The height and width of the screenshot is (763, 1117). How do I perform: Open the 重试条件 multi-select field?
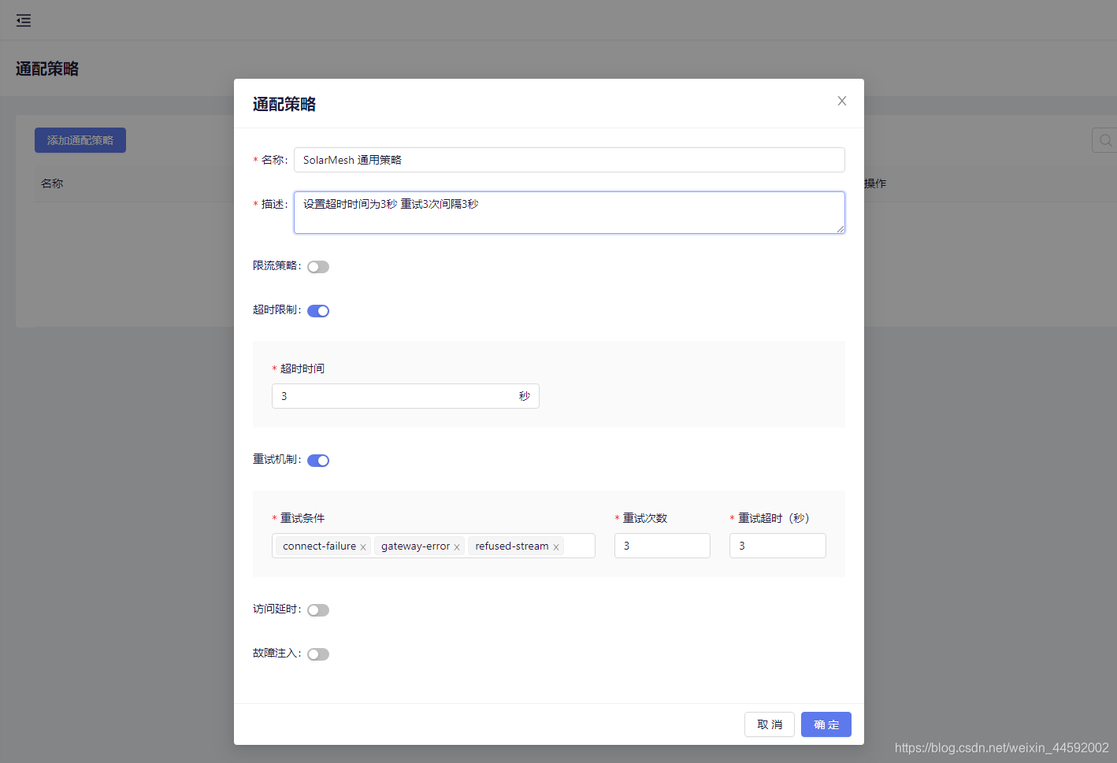[x=433, y=546]
